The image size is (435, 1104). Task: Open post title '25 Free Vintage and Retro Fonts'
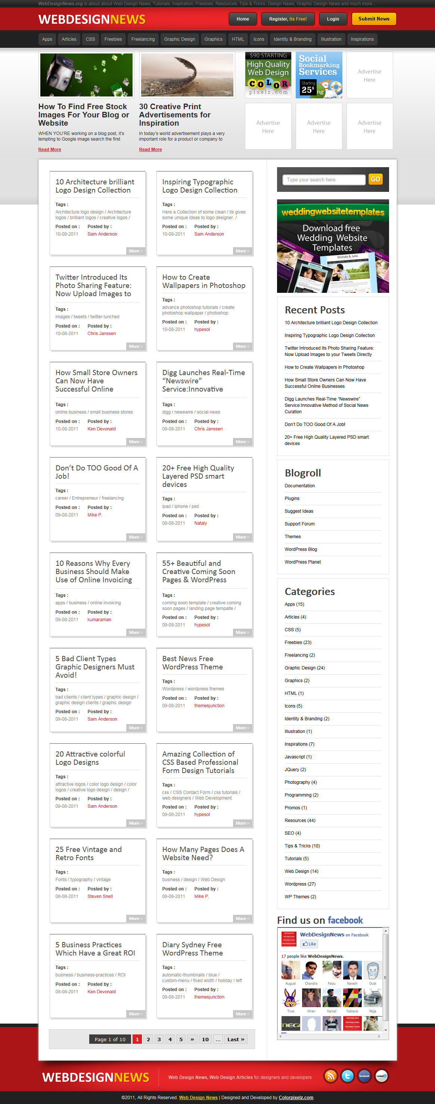pyautogui.click(x=88, y=853)
